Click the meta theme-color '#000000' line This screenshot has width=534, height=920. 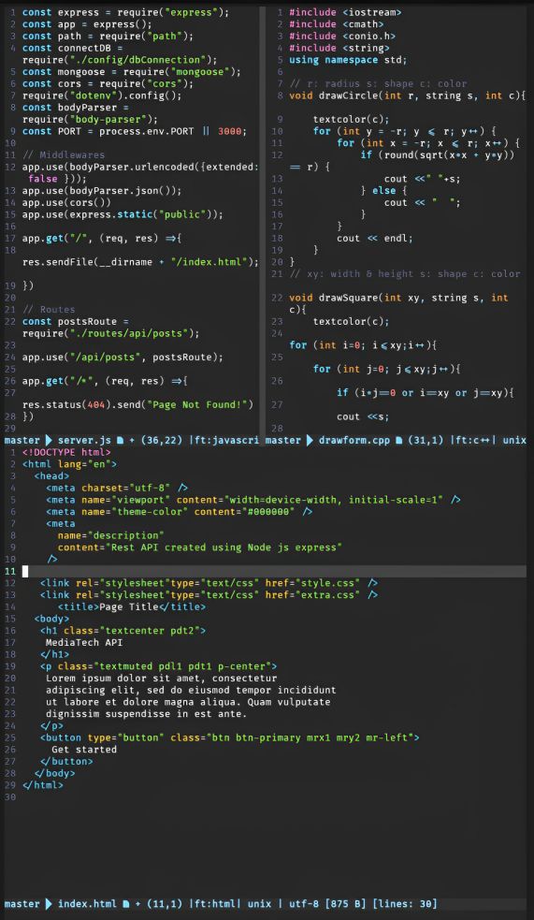pos(180,512)
